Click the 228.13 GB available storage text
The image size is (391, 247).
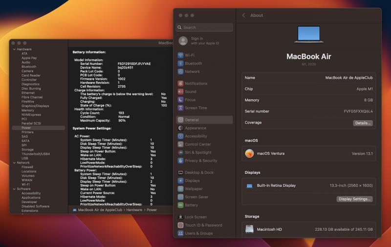click(344, 229)
